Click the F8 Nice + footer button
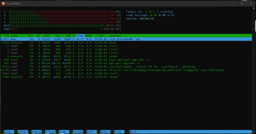This screenshot has width=256, height=134. [104, 132]
